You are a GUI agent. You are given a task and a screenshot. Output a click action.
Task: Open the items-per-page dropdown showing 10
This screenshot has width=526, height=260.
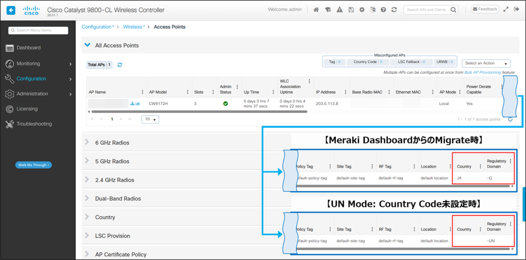(150, 119)
